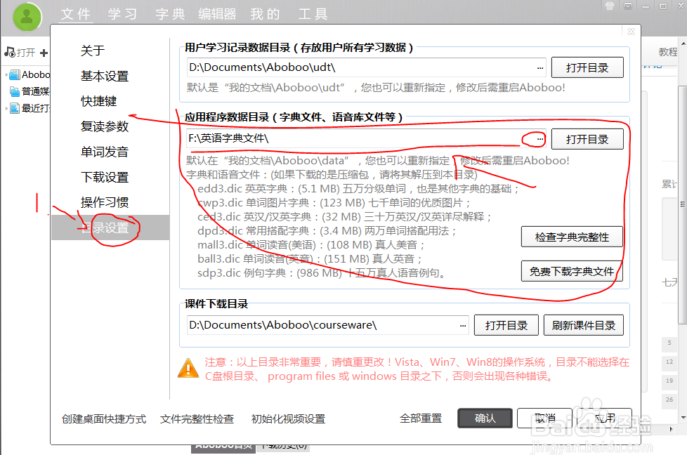Select 操作习惯 in settings sidebar

(105, 202)
